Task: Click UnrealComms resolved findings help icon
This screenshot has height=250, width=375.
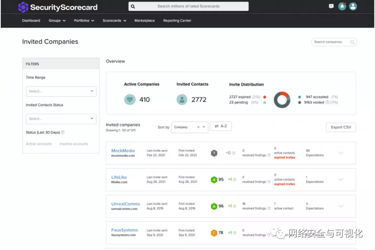Action: [269, 208]
